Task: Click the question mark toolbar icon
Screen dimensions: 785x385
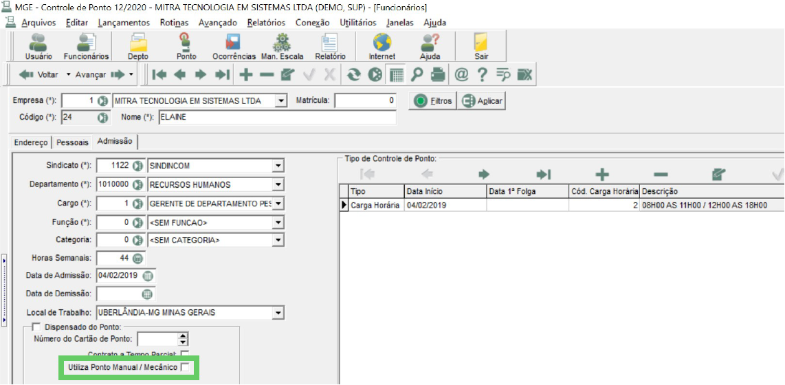Action: click(482, 75)
